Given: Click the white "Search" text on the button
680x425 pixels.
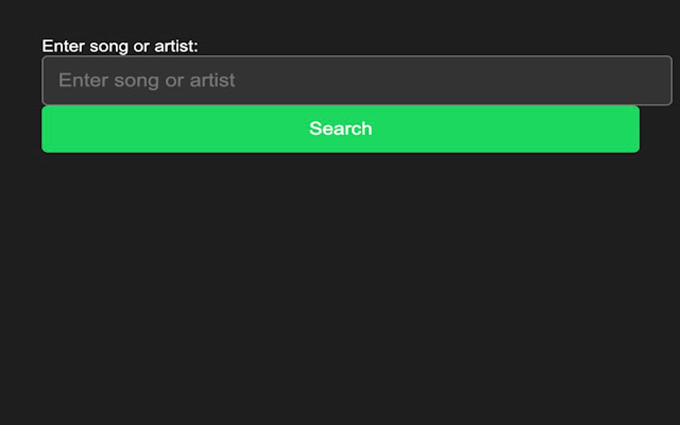Looking at the screenshot, I should [340, 129].
